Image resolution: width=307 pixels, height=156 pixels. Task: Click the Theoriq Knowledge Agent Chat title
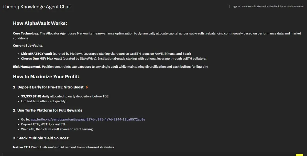[36, 7]
